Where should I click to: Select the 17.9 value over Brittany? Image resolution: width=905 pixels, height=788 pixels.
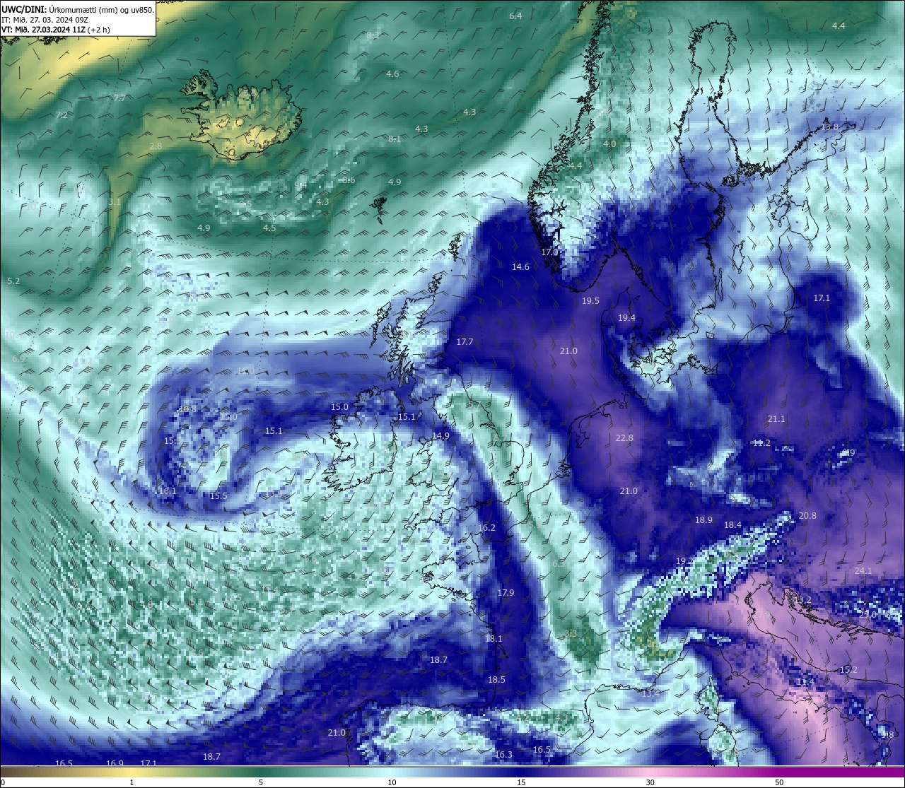pos(506,593)
